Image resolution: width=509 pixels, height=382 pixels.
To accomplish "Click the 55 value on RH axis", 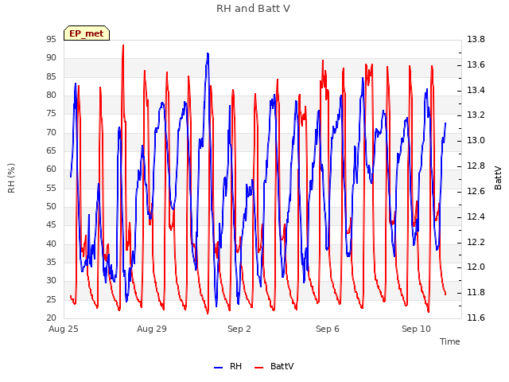I will tap(51, 188).
